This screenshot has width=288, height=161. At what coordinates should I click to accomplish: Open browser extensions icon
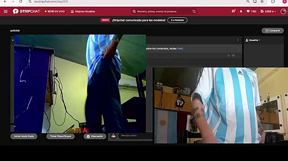coord(273,1)
